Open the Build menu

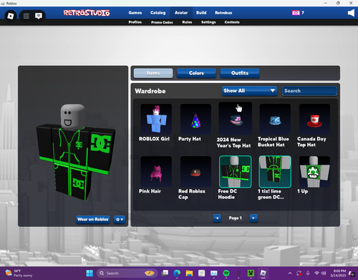[201, 13]
